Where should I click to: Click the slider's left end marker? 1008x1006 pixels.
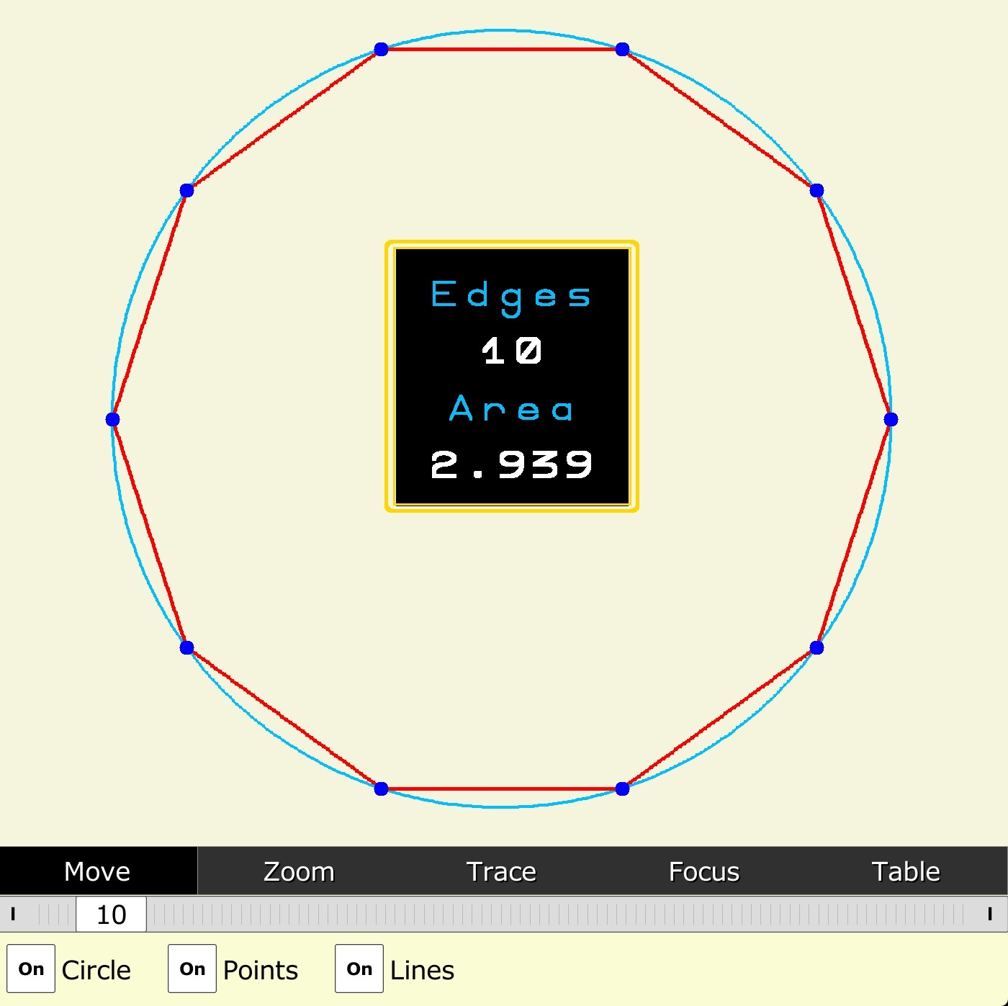13,915
